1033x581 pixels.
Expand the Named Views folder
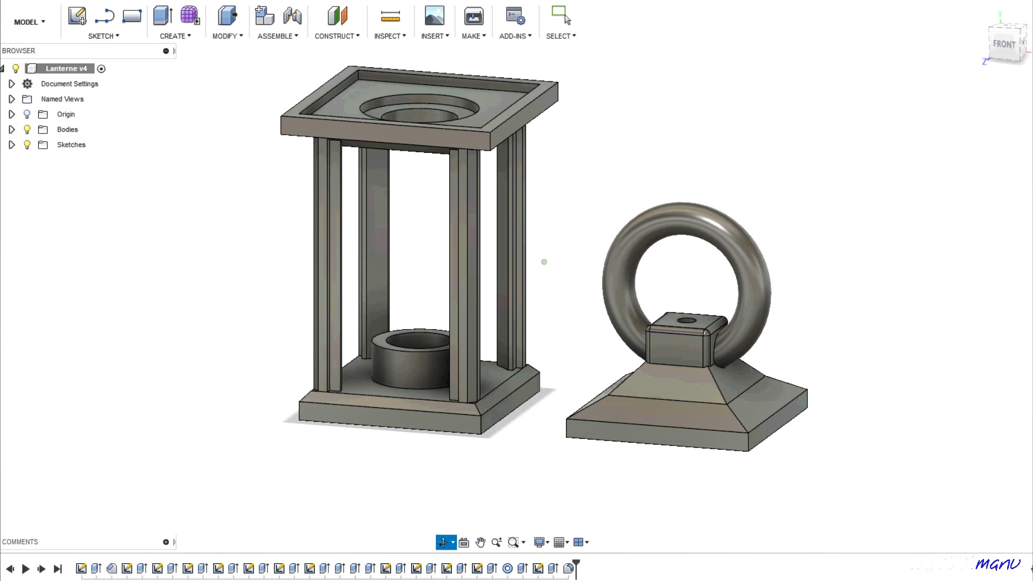pos(11,99)
